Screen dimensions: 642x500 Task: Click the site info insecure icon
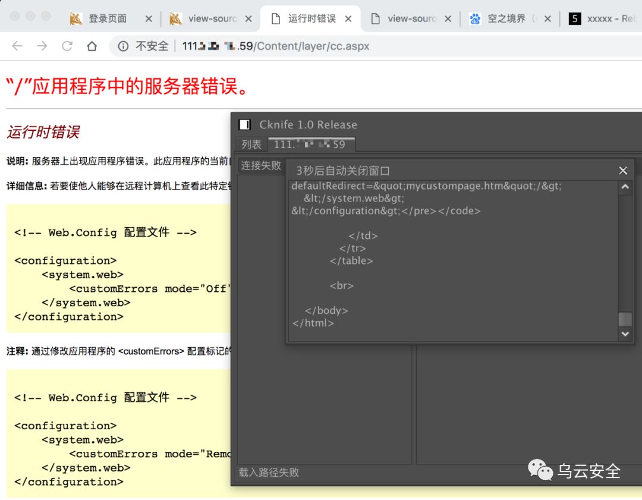pos(123,46)
